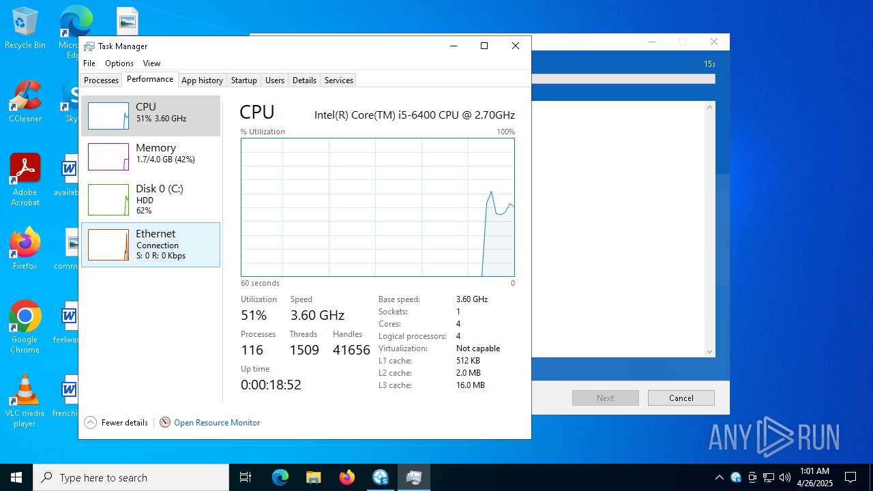Screen dimensions: 873x491
Task: Open the notification center
Action: point(850,477)
